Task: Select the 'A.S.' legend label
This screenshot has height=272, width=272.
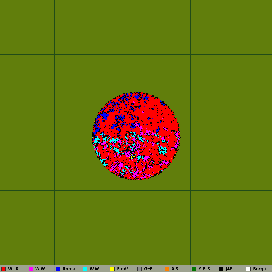Action: [175, 269]
